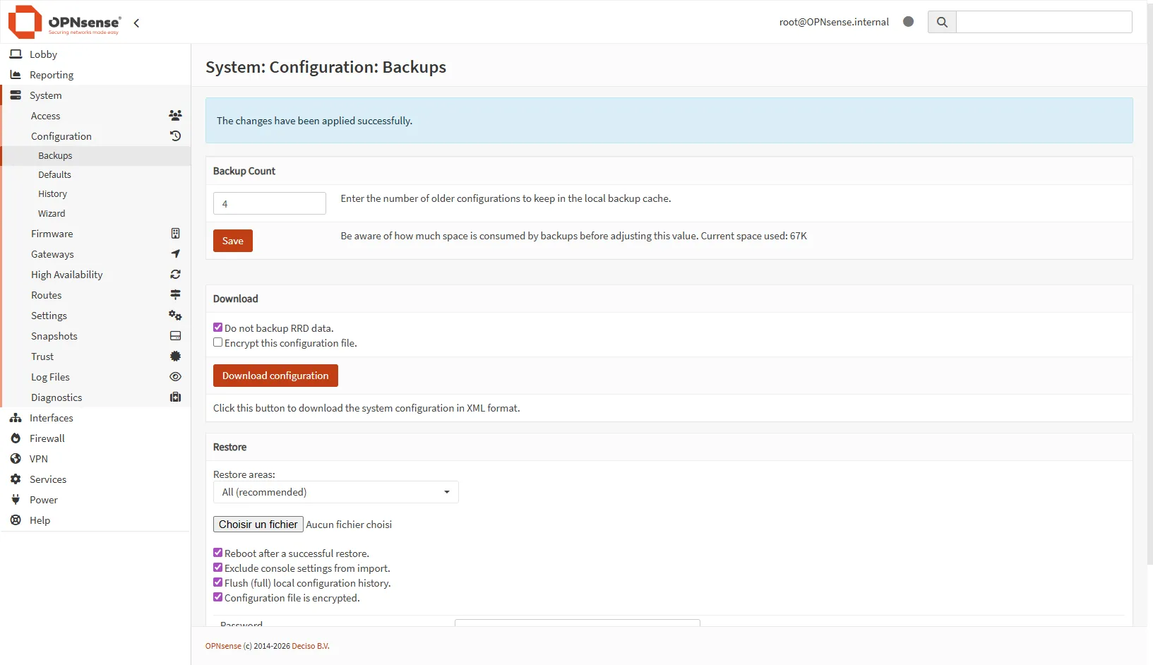Click Save for Backup Count
The image size is (1153, 665).
point(232,241)
